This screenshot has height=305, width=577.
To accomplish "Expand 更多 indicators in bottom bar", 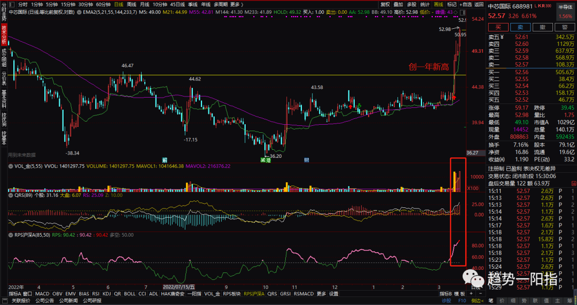I will (x=321, y=294).
